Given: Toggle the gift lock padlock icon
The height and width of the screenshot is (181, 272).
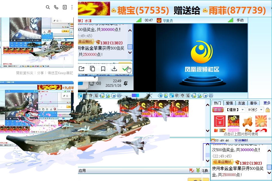Looking at the screenshot, I should click(268, 110).
